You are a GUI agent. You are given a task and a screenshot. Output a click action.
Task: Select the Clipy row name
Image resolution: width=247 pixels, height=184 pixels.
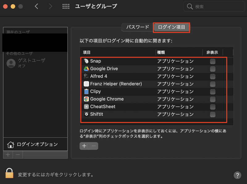point(95,91)
